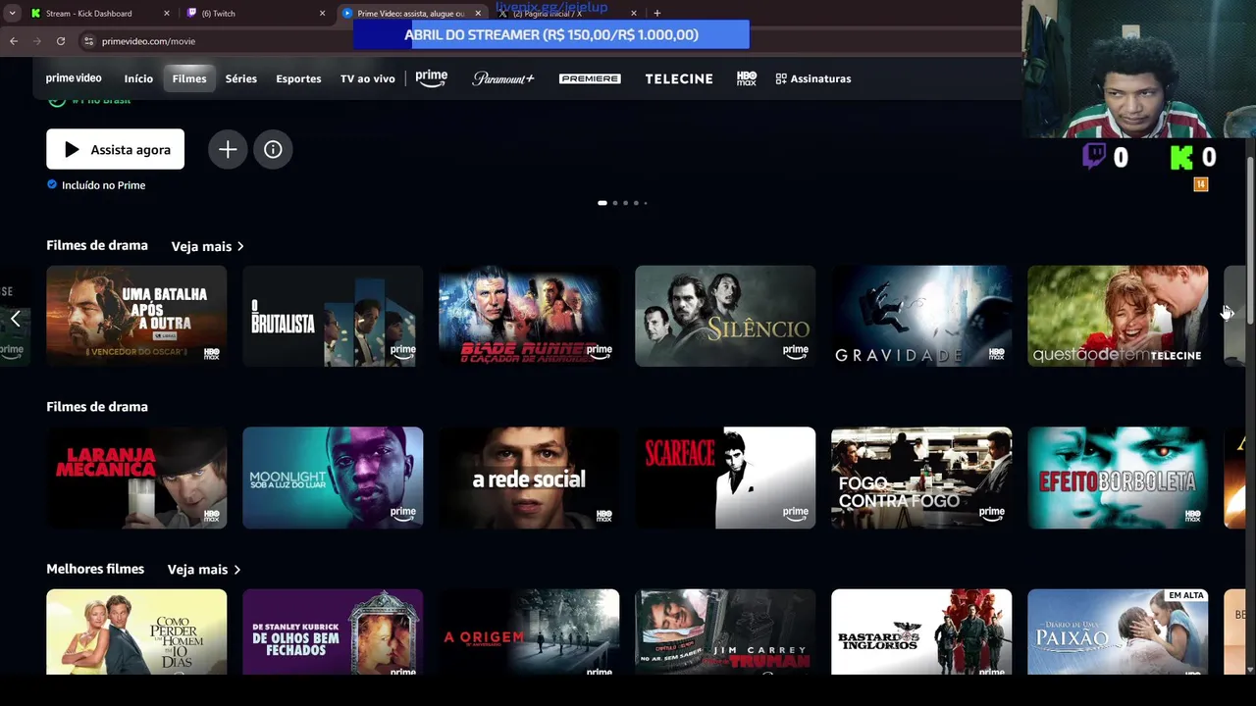Expand Veja mais next to Filmes de drama
Screen dimensions: 1256x706
[208, 246]
